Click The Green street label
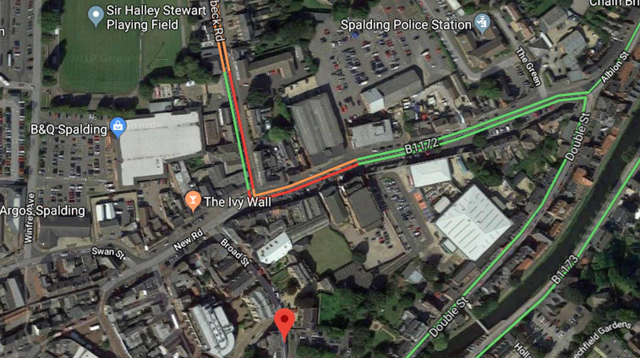 (528, 66)
